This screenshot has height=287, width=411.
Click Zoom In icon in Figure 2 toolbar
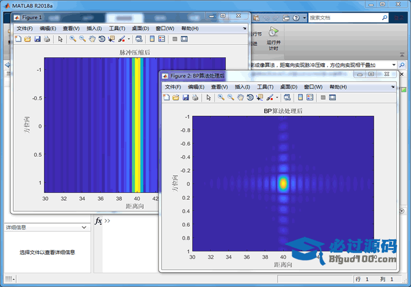[x=221, y=98]
